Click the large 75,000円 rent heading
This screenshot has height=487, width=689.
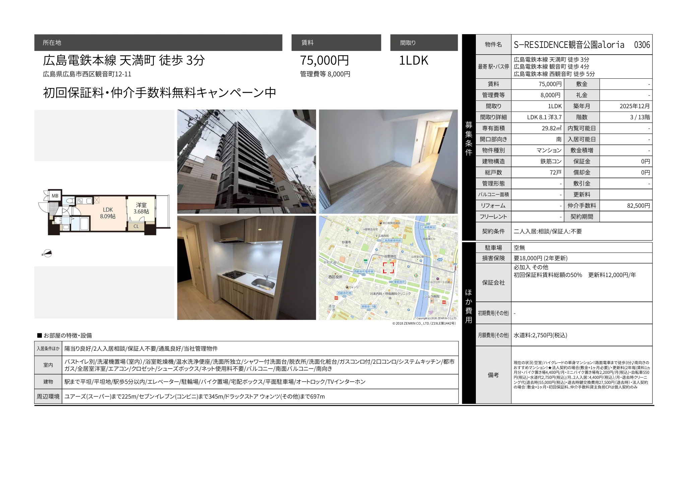(324, 60)
